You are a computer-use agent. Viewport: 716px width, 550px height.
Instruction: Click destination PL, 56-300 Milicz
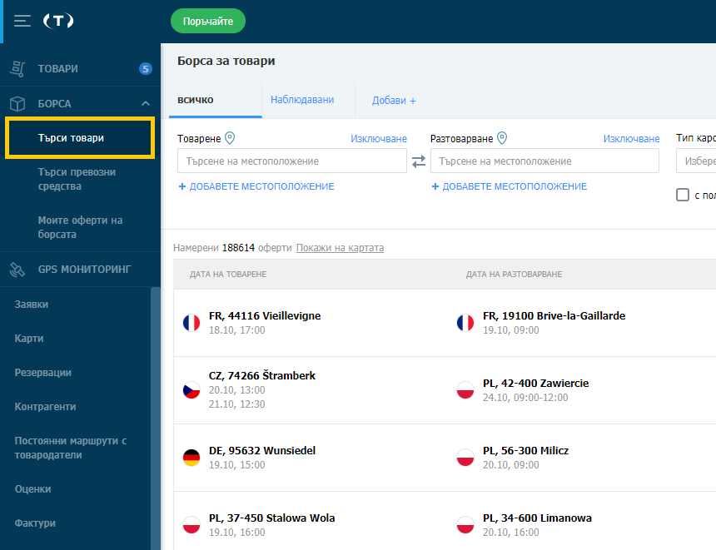point(525,450)
